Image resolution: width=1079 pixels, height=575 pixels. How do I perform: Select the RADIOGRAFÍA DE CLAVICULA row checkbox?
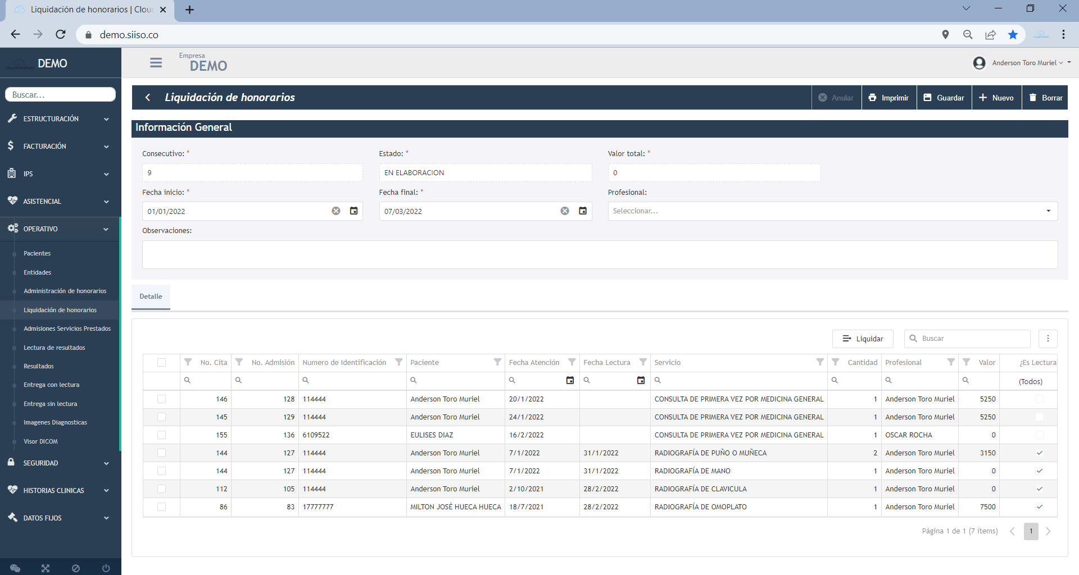tap(162, 489)
